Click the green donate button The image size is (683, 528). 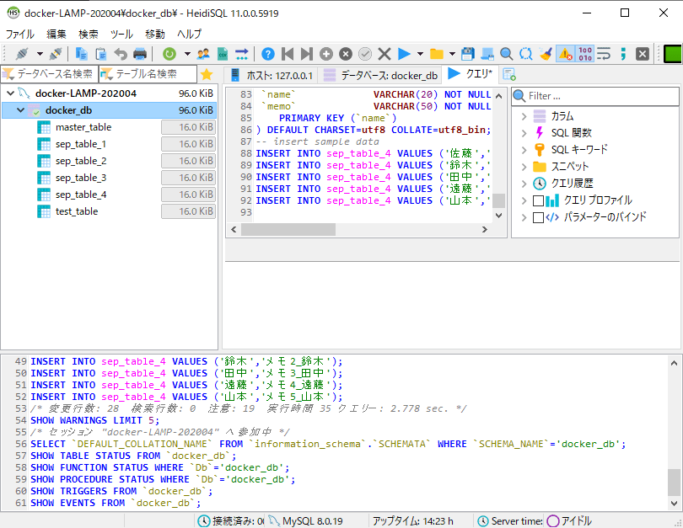(672, 54)
